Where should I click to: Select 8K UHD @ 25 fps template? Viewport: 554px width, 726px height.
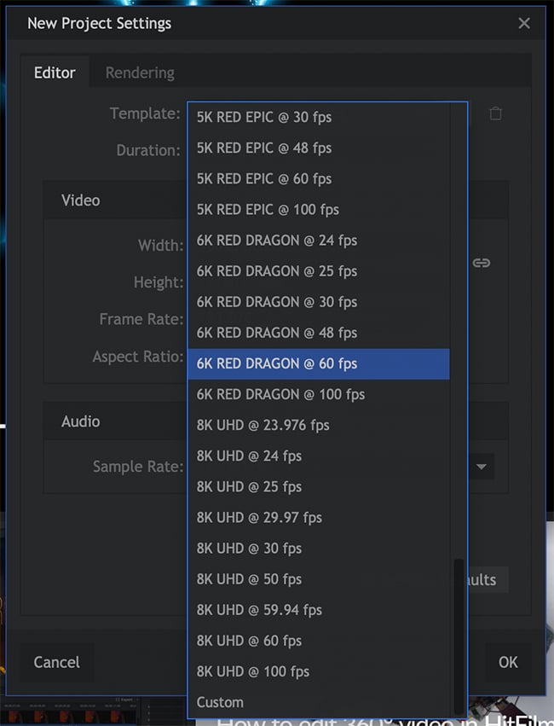tap(319, 486)
